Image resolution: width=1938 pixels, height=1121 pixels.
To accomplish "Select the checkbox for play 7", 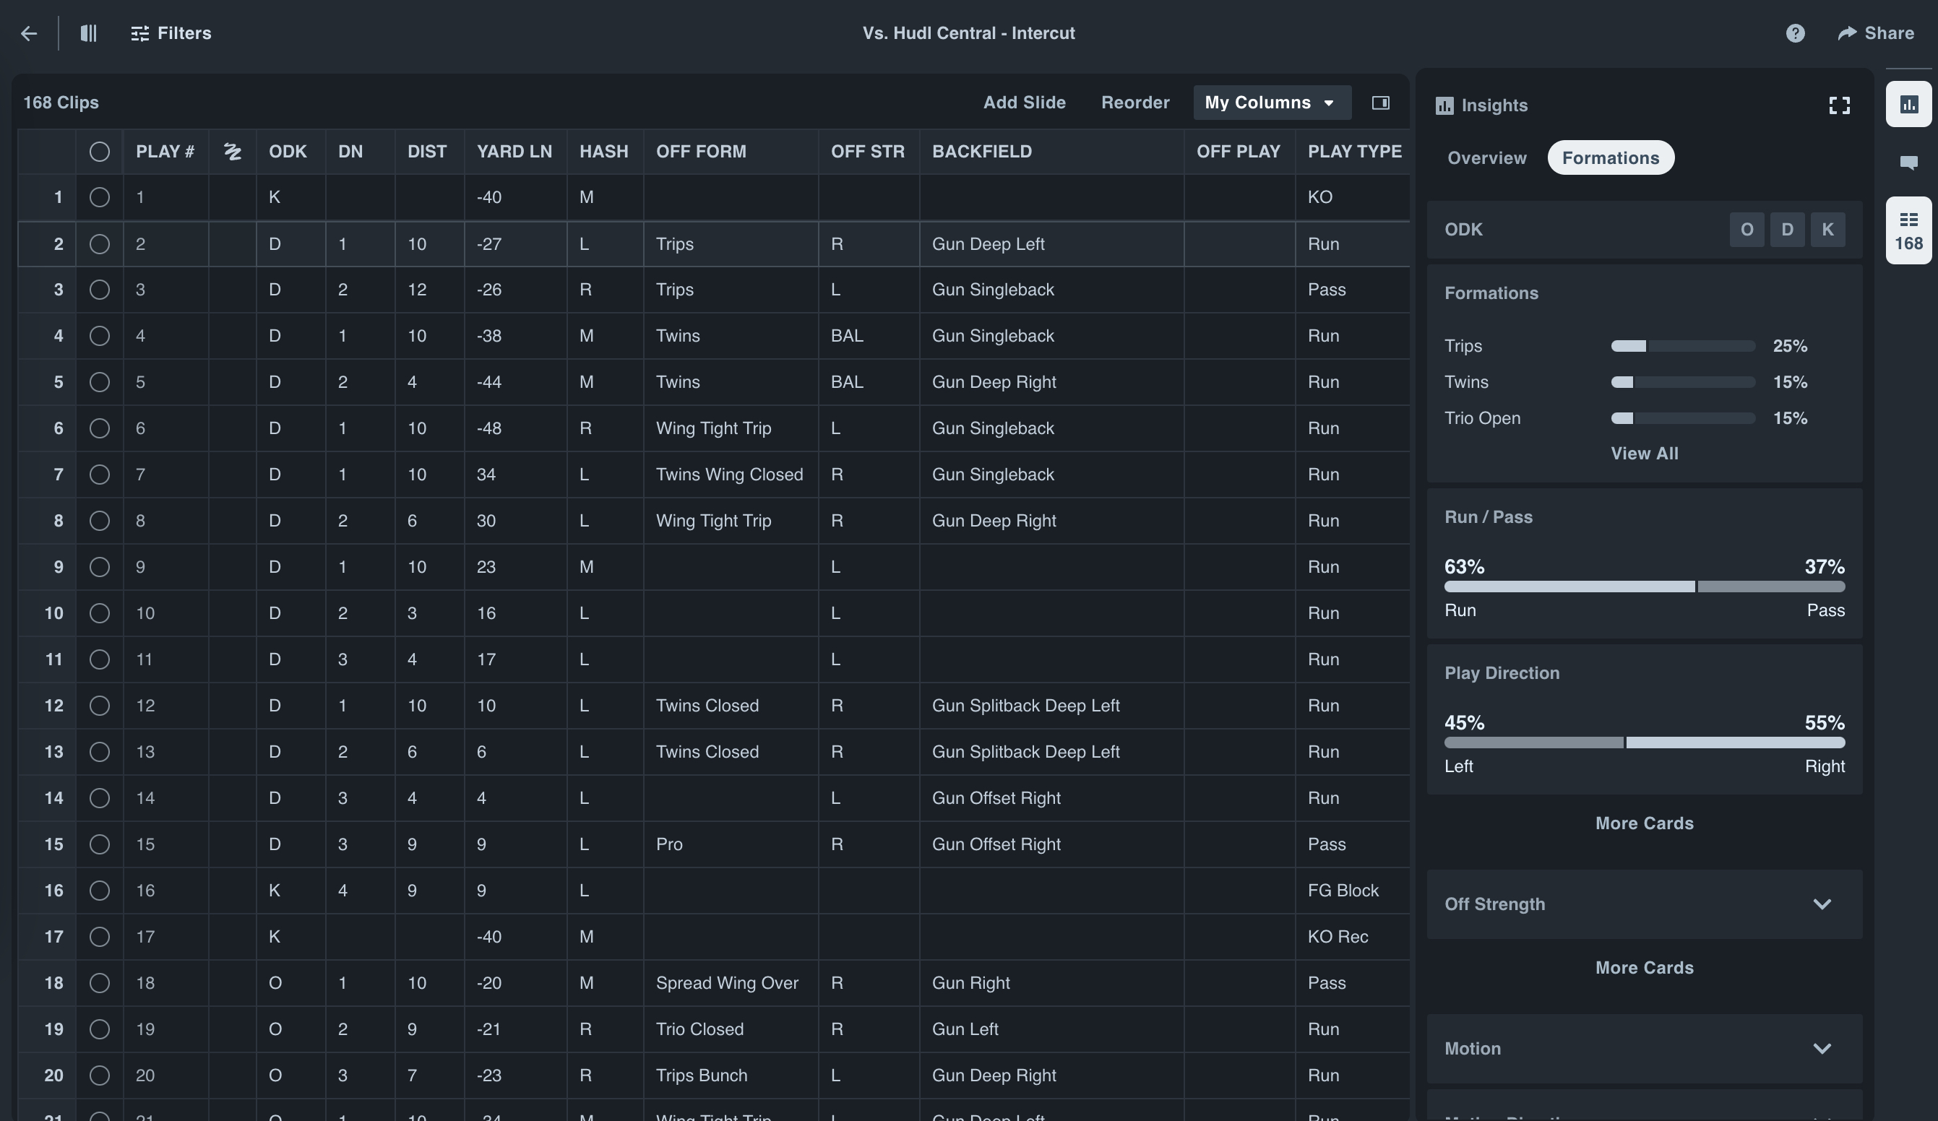I will click(x=99, y=475).
